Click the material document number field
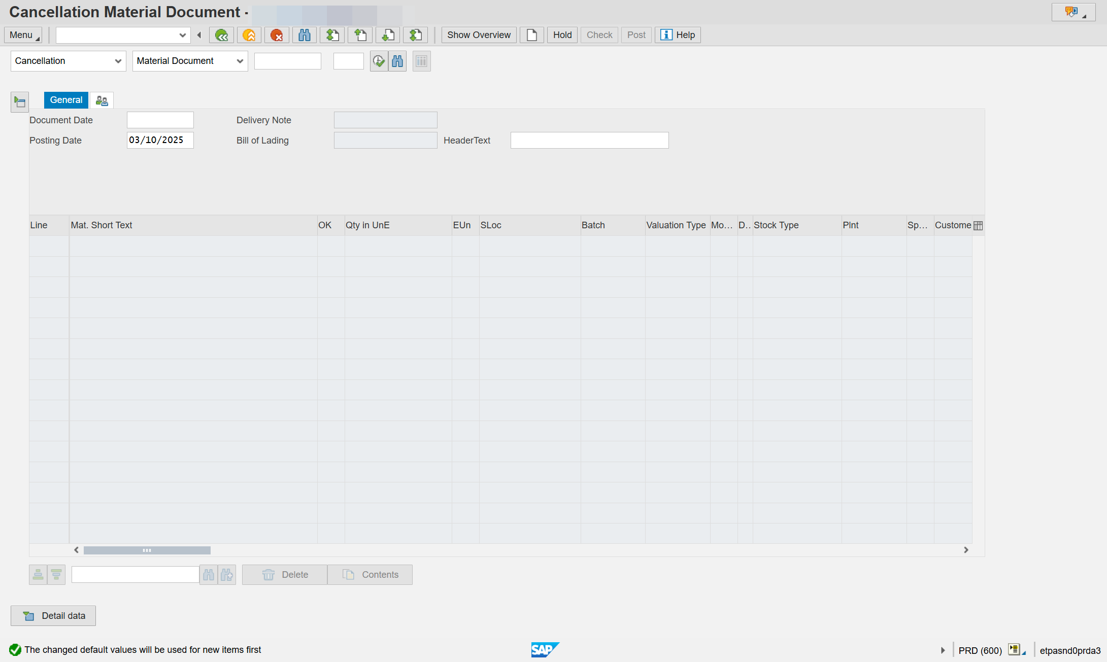Screen dimensions: 1107x662 pyautogui.click(x=288, y=61)
